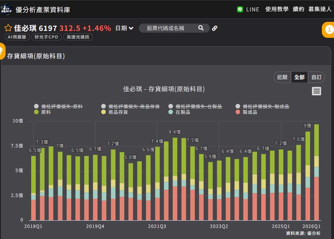This screenshot has height=239, width=334.
Task: Click the yellow 商品存貨 legend color dot
Action: [103, 112]
